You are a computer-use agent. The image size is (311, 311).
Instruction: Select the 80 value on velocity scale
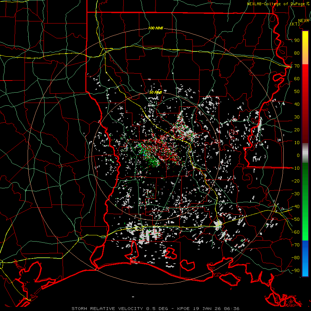click(297, 53)
